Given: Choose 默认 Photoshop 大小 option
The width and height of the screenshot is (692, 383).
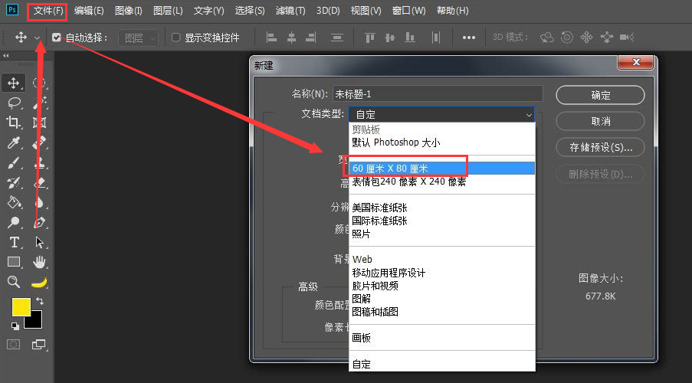Looking at the screenshot, I should pyautogui.click(x=441, y=142).
